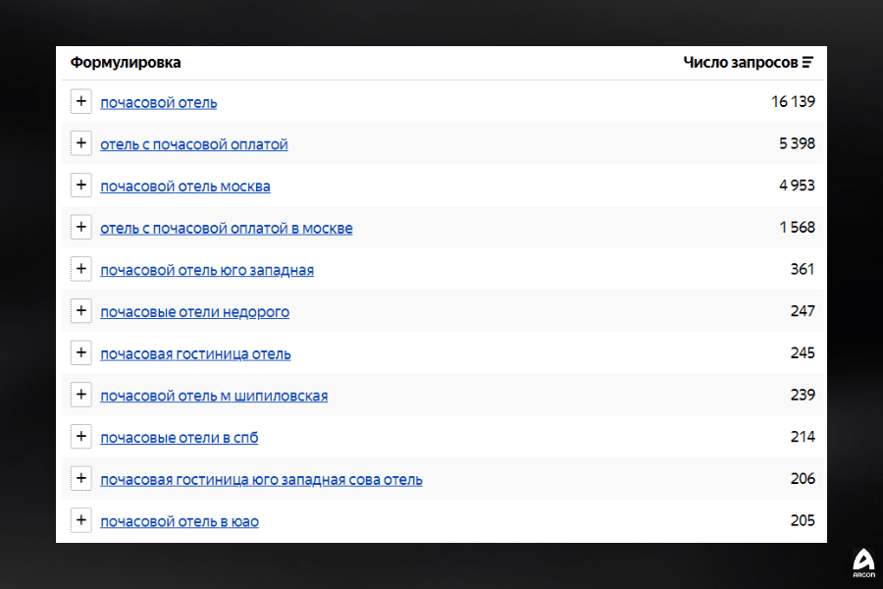
Task: Click the Arcon logo in corner
Action: point(862,562)
